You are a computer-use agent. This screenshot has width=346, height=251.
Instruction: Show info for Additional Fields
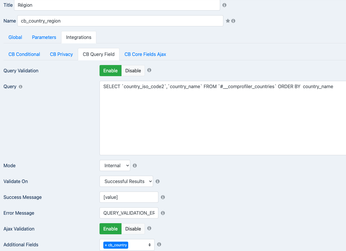tap(159, 244)
